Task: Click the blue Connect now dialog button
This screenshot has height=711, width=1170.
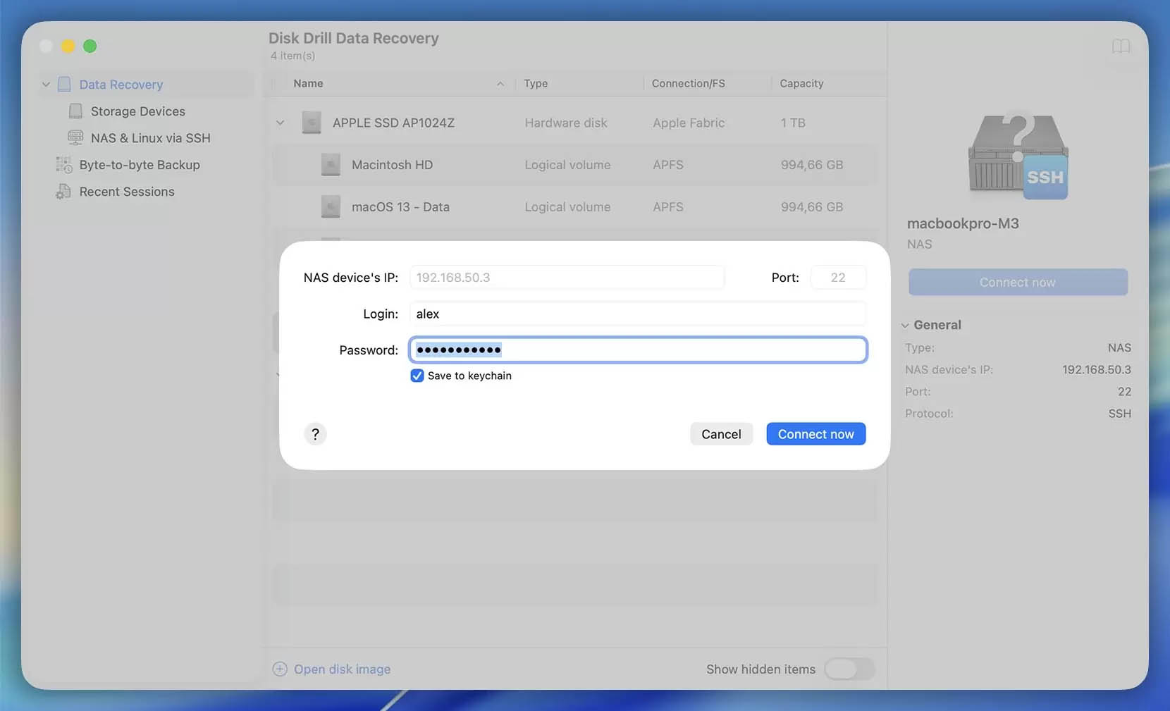Action: [815, 434]
